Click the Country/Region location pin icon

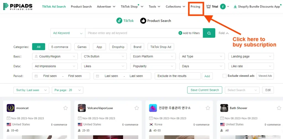(x=36, y=56)
